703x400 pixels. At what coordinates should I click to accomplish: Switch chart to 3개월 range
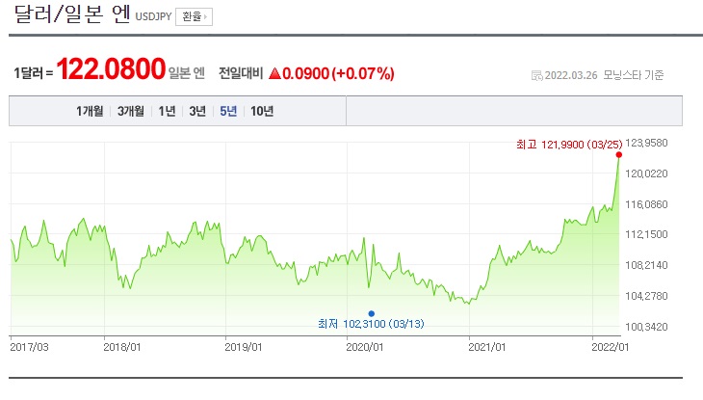click(131, 111)
